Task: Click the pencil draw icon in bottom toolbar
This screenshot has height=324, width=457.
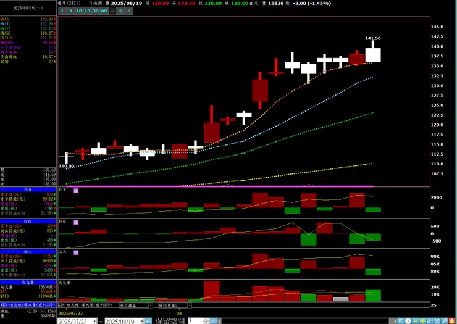Action: [x=444, y=321]
